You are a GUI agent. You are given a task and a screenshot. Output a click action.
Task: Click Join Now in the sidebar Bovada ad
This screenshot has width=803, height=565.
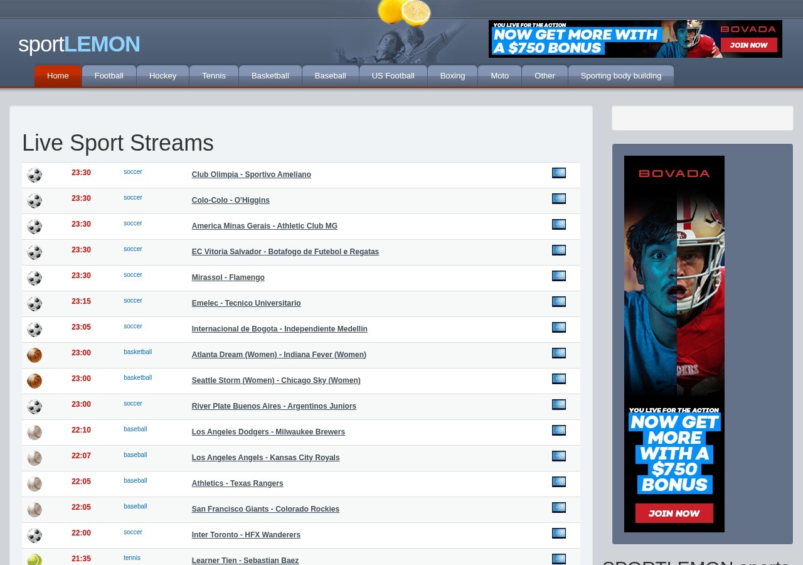674,513
